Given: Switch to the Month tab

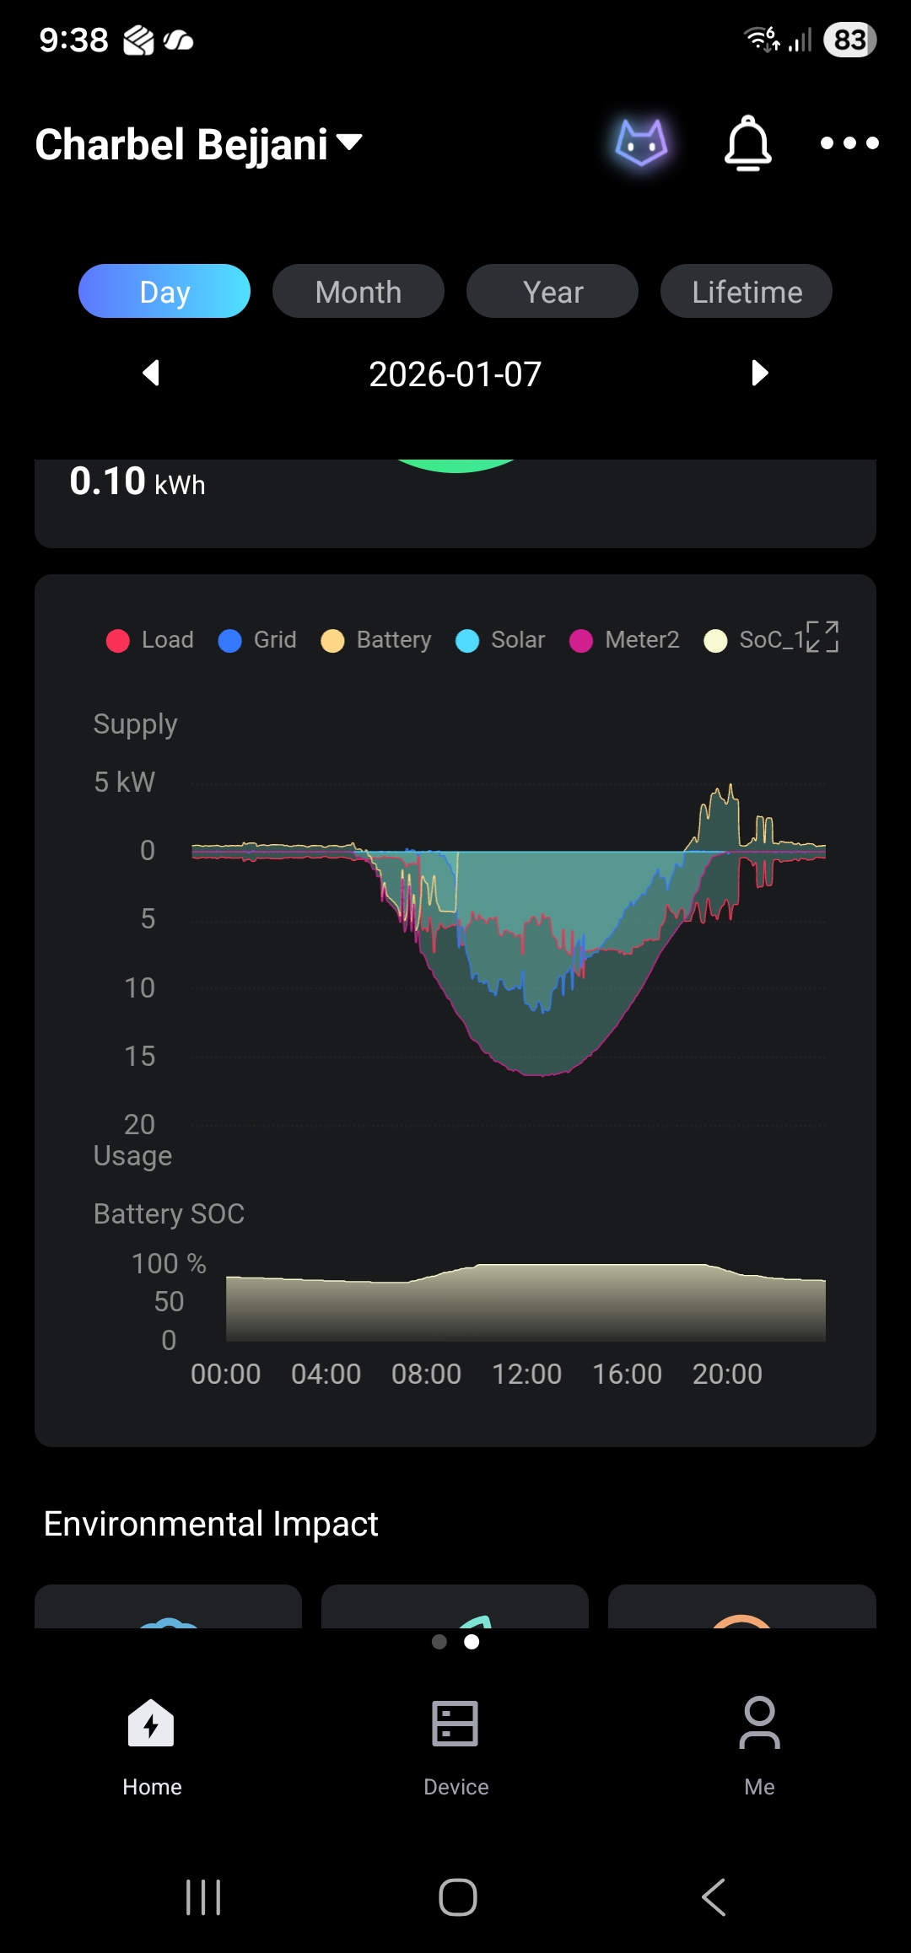Looking at the screenshot, I should (x=358, y=292).
